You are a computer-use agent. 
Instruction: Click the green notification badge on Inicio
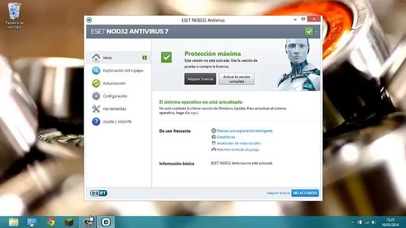coord(145,58)
